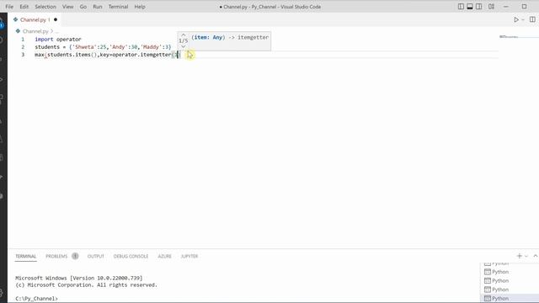Click the 'import' keyword on line 1

[x=44, y=40]
